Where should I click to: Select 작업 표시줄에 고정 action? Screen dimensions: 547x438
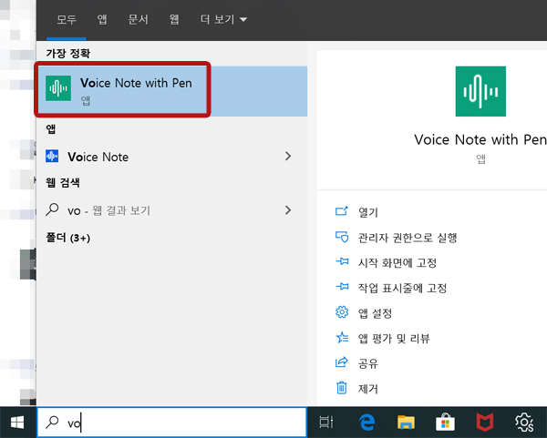tap(402, 288)
